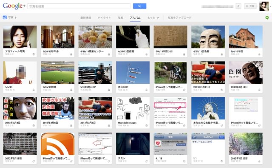Click the lock icon on 5/6/13高山DP album
The height and width of the screenshot is (168, 272).
[x=109, y=90]
